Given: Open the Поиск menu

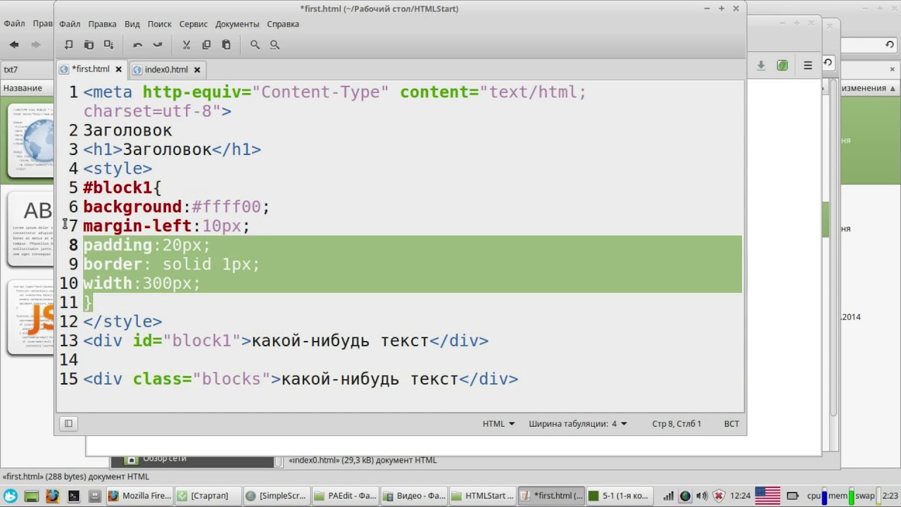Looking at the screenshot, I should pyautogui.click(x=160, y=24).
